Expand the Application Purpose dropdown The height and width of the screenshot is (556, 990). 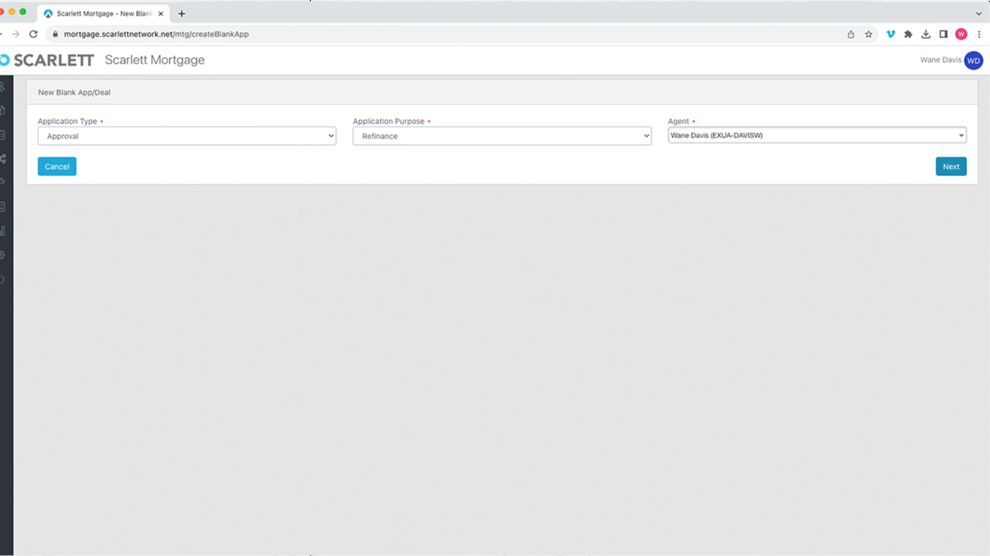(502, 136)
